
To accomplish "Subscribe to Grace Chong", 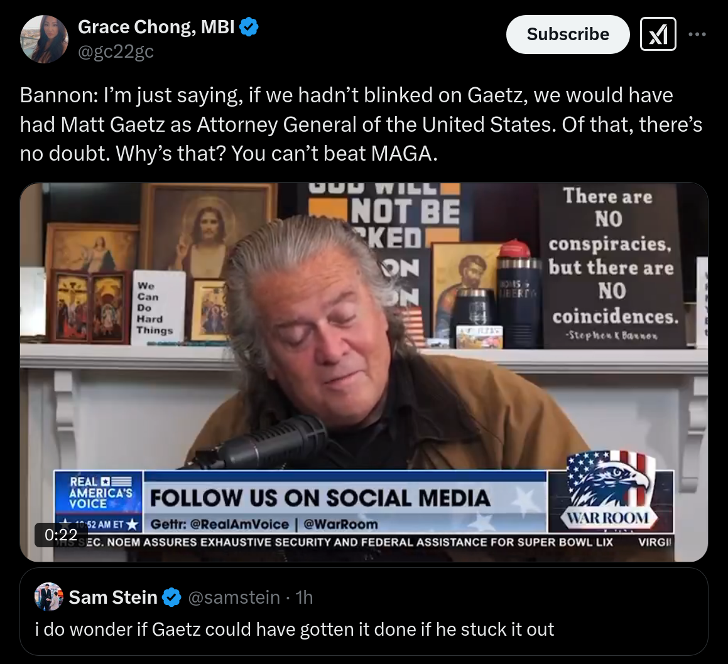I will coord(568,35).
